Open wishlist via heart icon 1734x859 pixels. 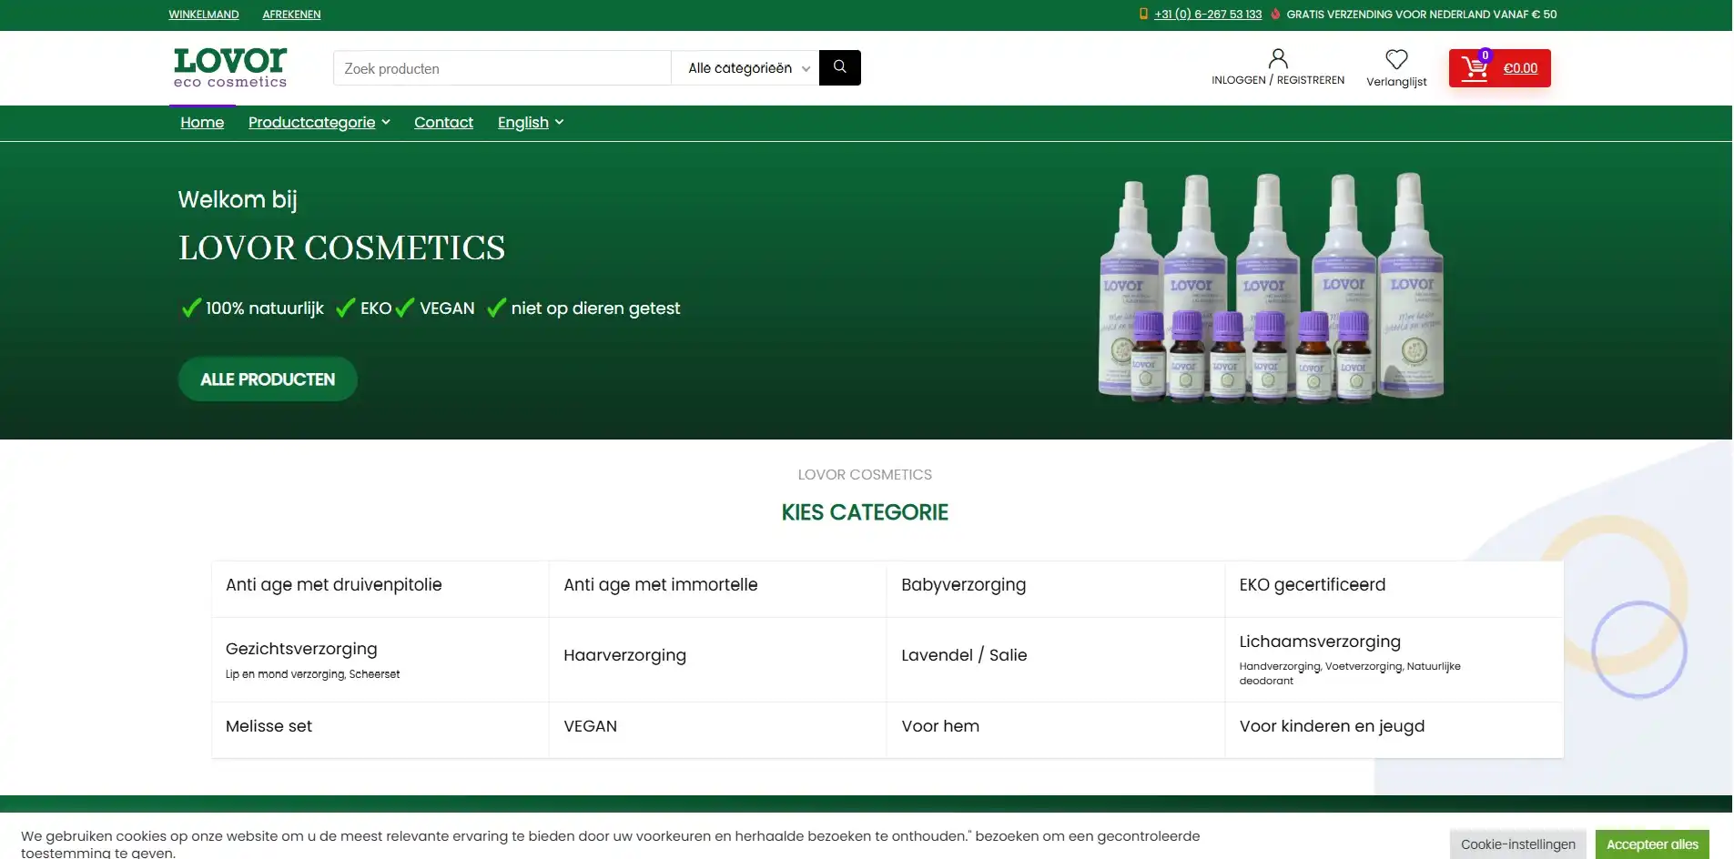(1395, 60)
